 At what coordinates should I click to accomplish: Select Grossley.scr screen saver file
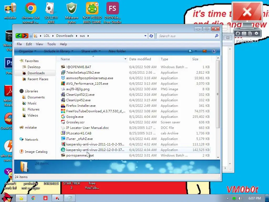pos(75,122)
